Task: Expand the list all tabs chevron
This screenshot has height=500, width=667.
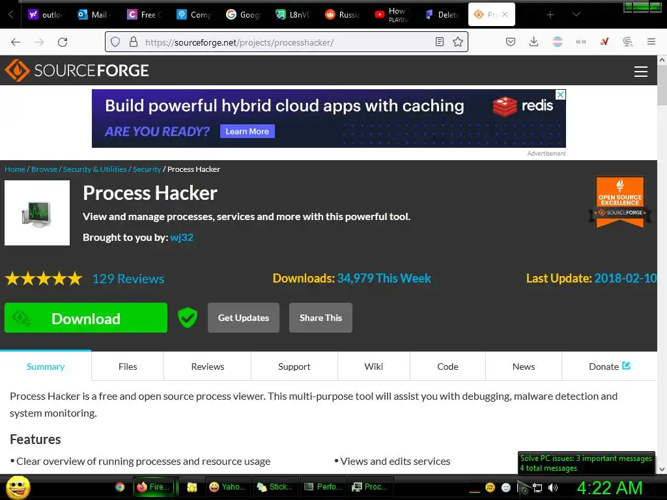Action: click(x=576, y=14)
